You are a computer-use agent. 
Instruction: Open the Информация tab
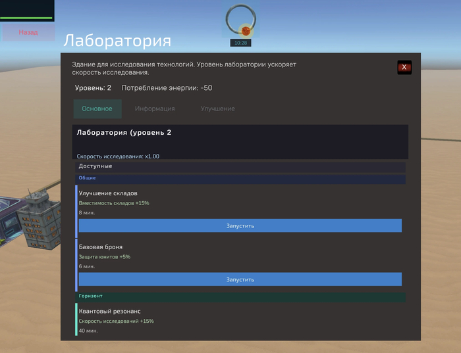coord(155,108)
